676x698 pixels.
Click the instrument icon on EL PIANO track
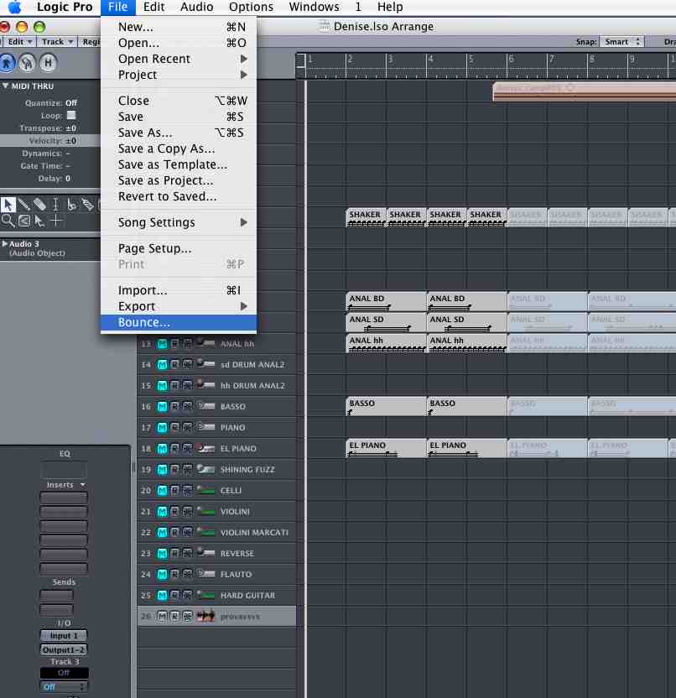(x=206, y=448)
